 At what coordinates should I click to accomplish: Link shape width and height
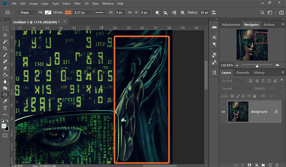click(130, 12)
